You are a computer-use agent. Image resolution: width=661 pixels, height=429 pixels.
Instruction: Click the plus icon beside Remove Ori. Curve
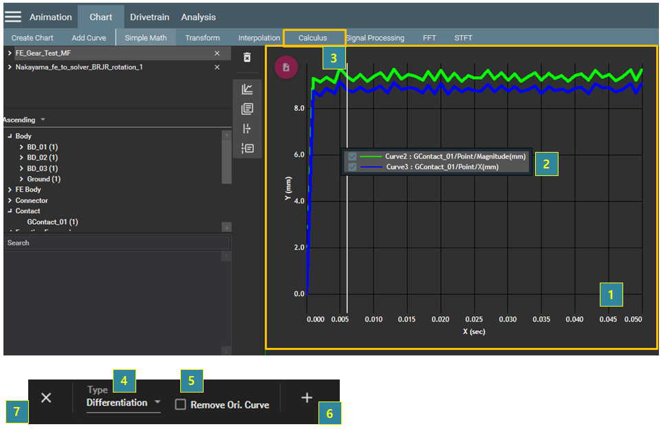(x=307, y=398)
